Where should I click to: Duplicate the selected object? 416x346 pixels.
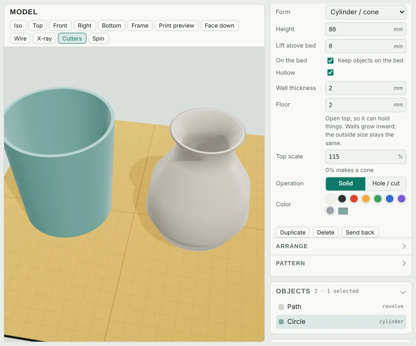293,232
